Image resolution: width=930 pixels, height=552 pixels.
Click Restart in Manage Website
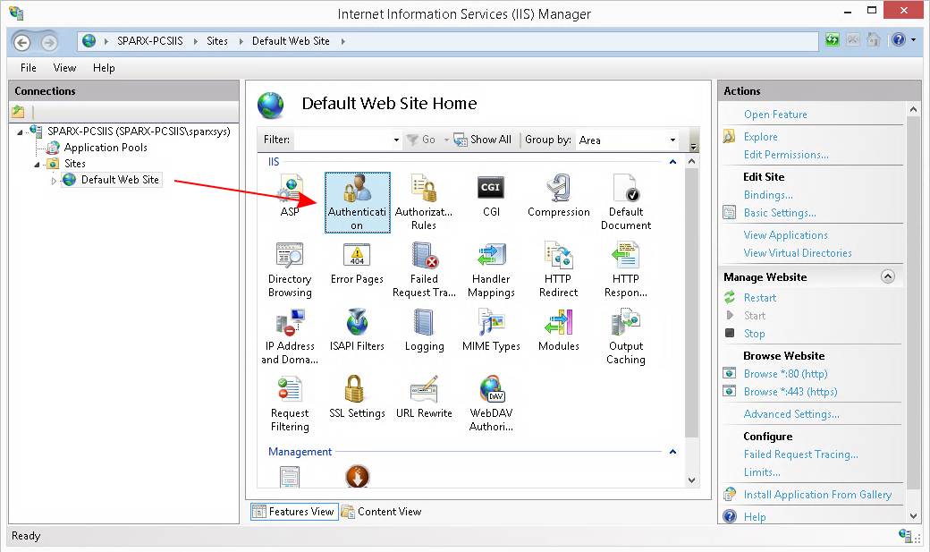point(760,298)
